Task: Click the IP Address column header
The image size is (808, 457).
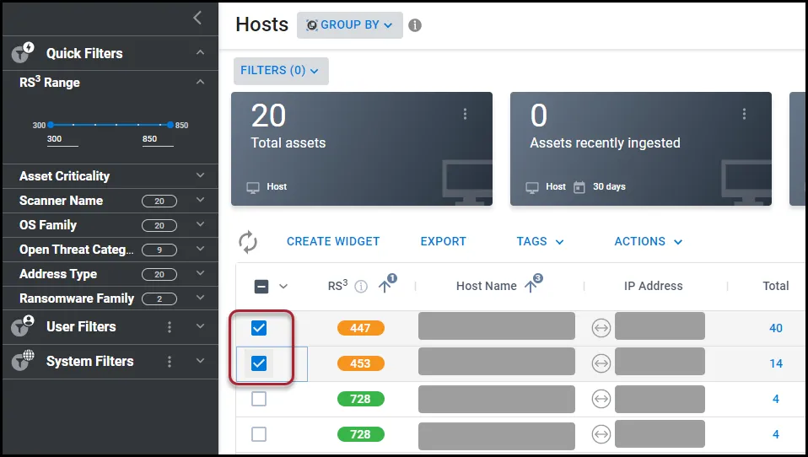Action: (653, 286)
